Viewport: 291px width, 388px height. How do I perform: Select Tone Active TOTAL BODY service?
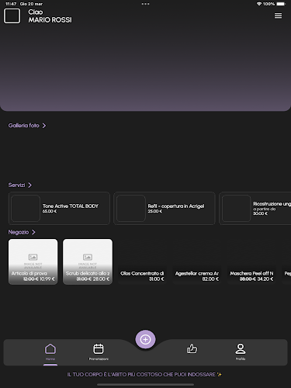59,208
